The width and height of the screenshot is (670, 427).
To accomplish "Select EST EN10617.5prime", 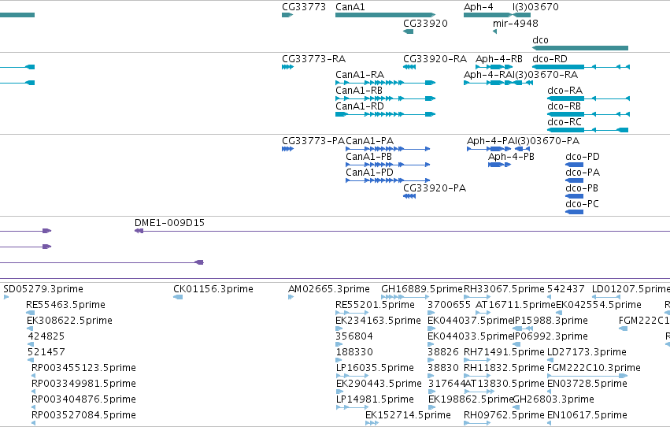I will tap(549, 423).
